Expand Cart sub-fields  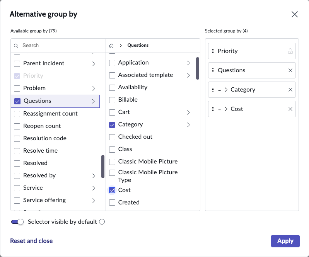[188, 112]
